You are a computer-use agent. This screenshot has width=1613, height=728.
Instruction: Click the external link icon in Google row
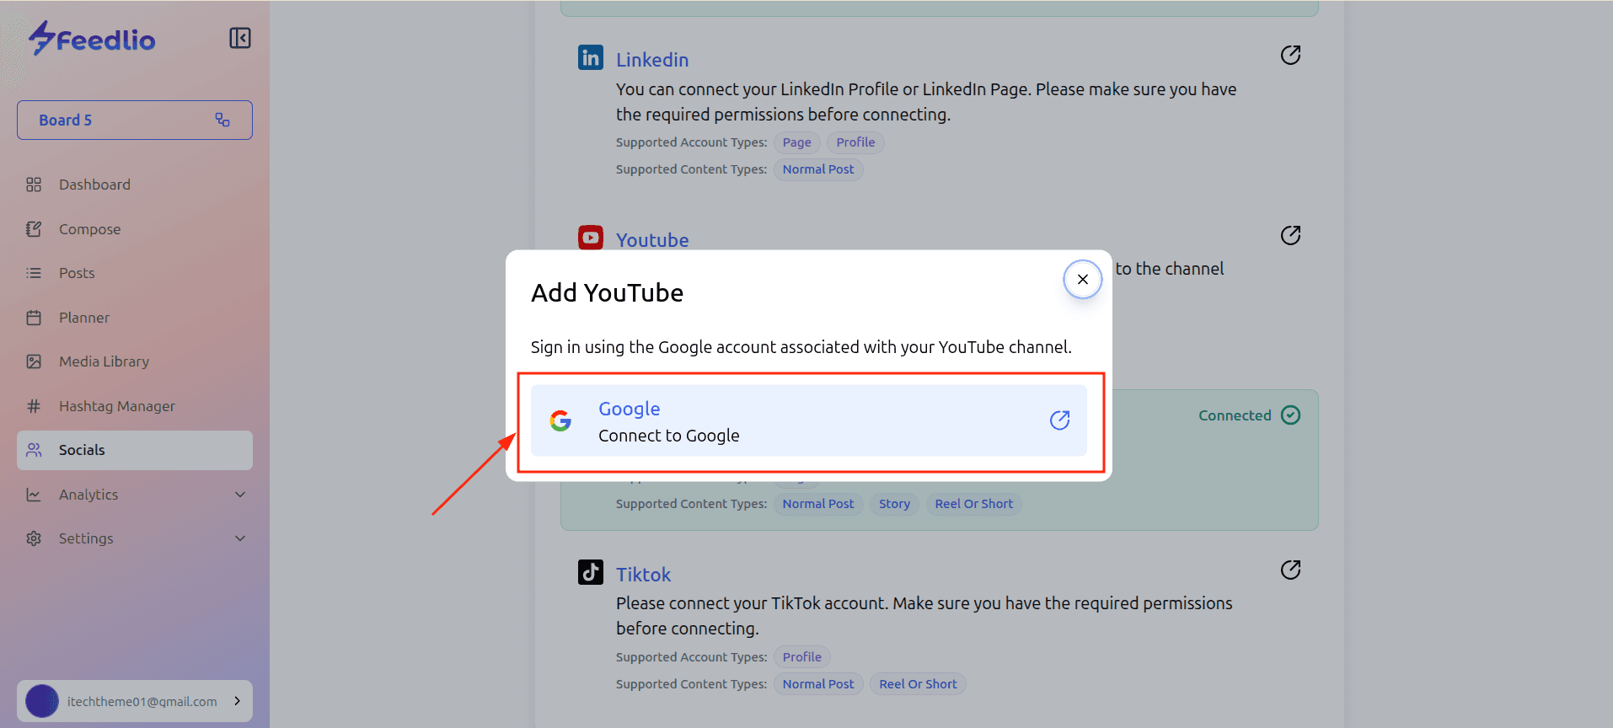tap(1059, 420)
